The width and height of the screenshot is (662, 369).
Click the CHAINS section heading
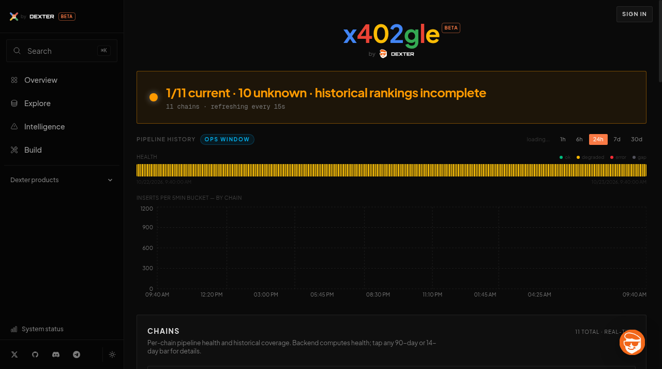pyautogui.click(x=163, y=331)
